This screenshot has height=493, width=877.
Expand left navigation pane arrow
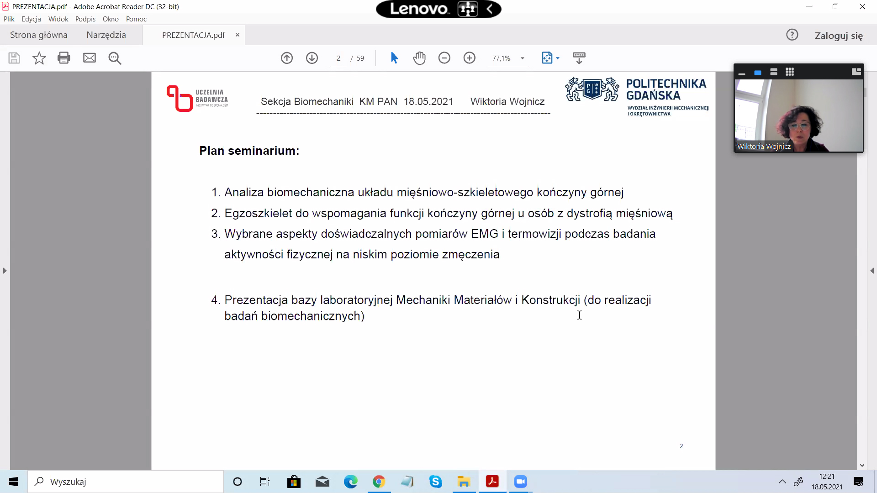5,271
